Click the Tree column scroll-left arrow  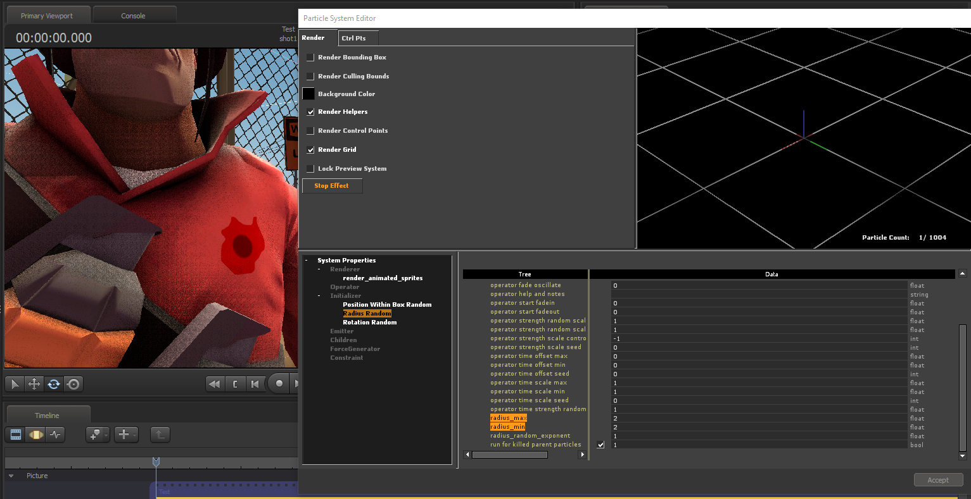467,454
